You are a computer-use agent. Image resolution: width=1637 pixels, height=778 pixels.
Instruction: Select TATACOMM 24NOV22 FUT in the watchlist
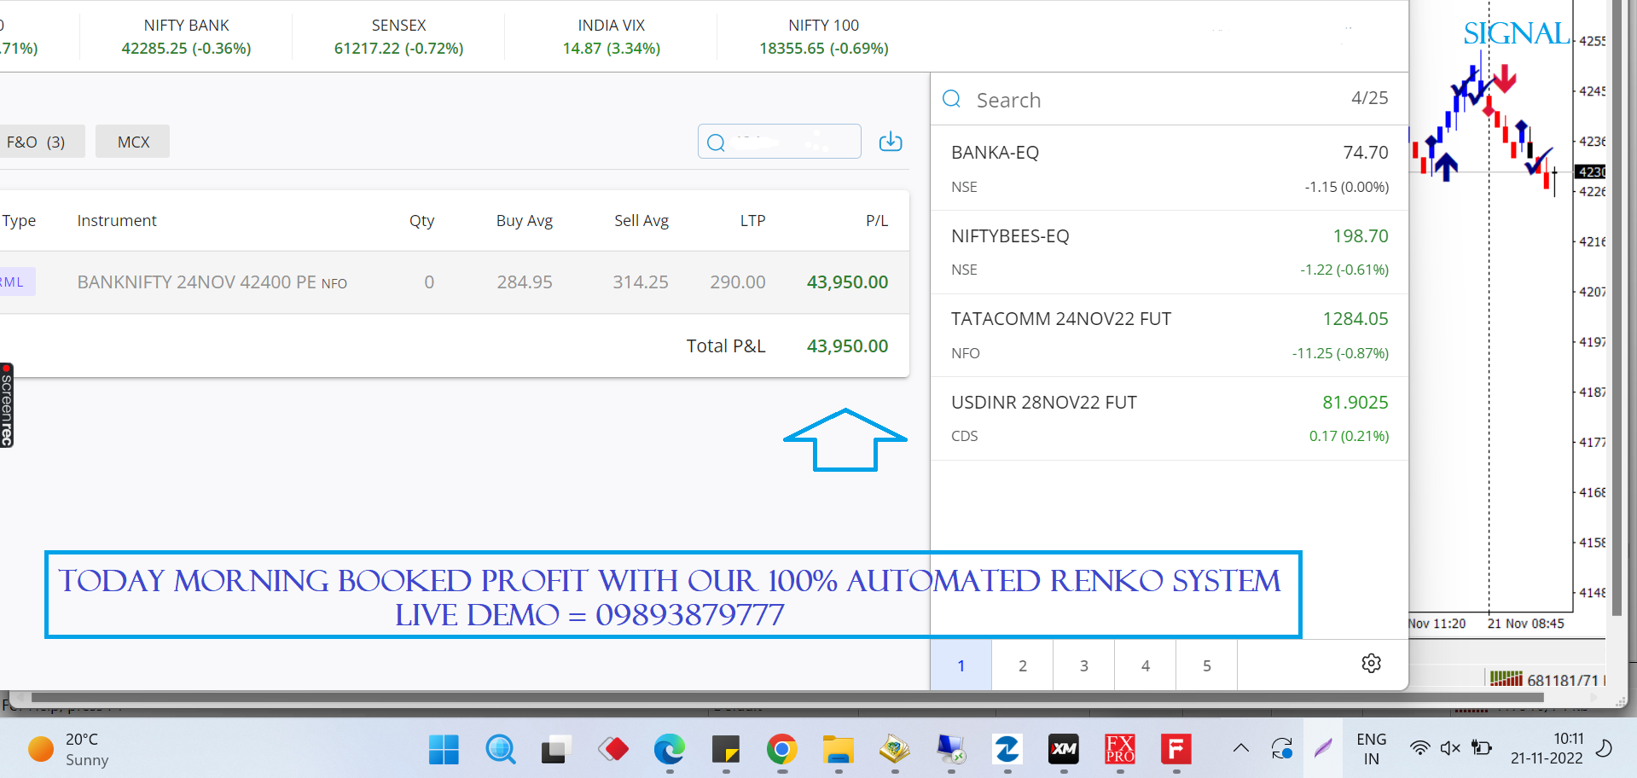(1170, 335)
